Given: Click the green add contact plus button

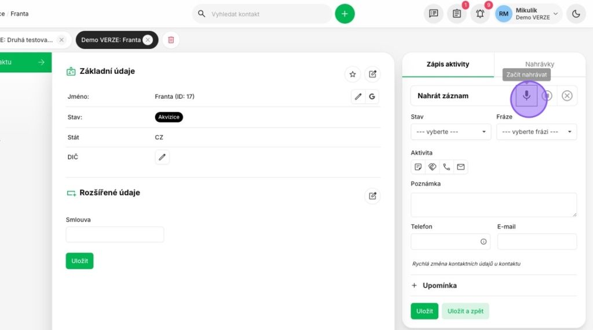Looking at the screenshot, I should click(x=345, y=14).
